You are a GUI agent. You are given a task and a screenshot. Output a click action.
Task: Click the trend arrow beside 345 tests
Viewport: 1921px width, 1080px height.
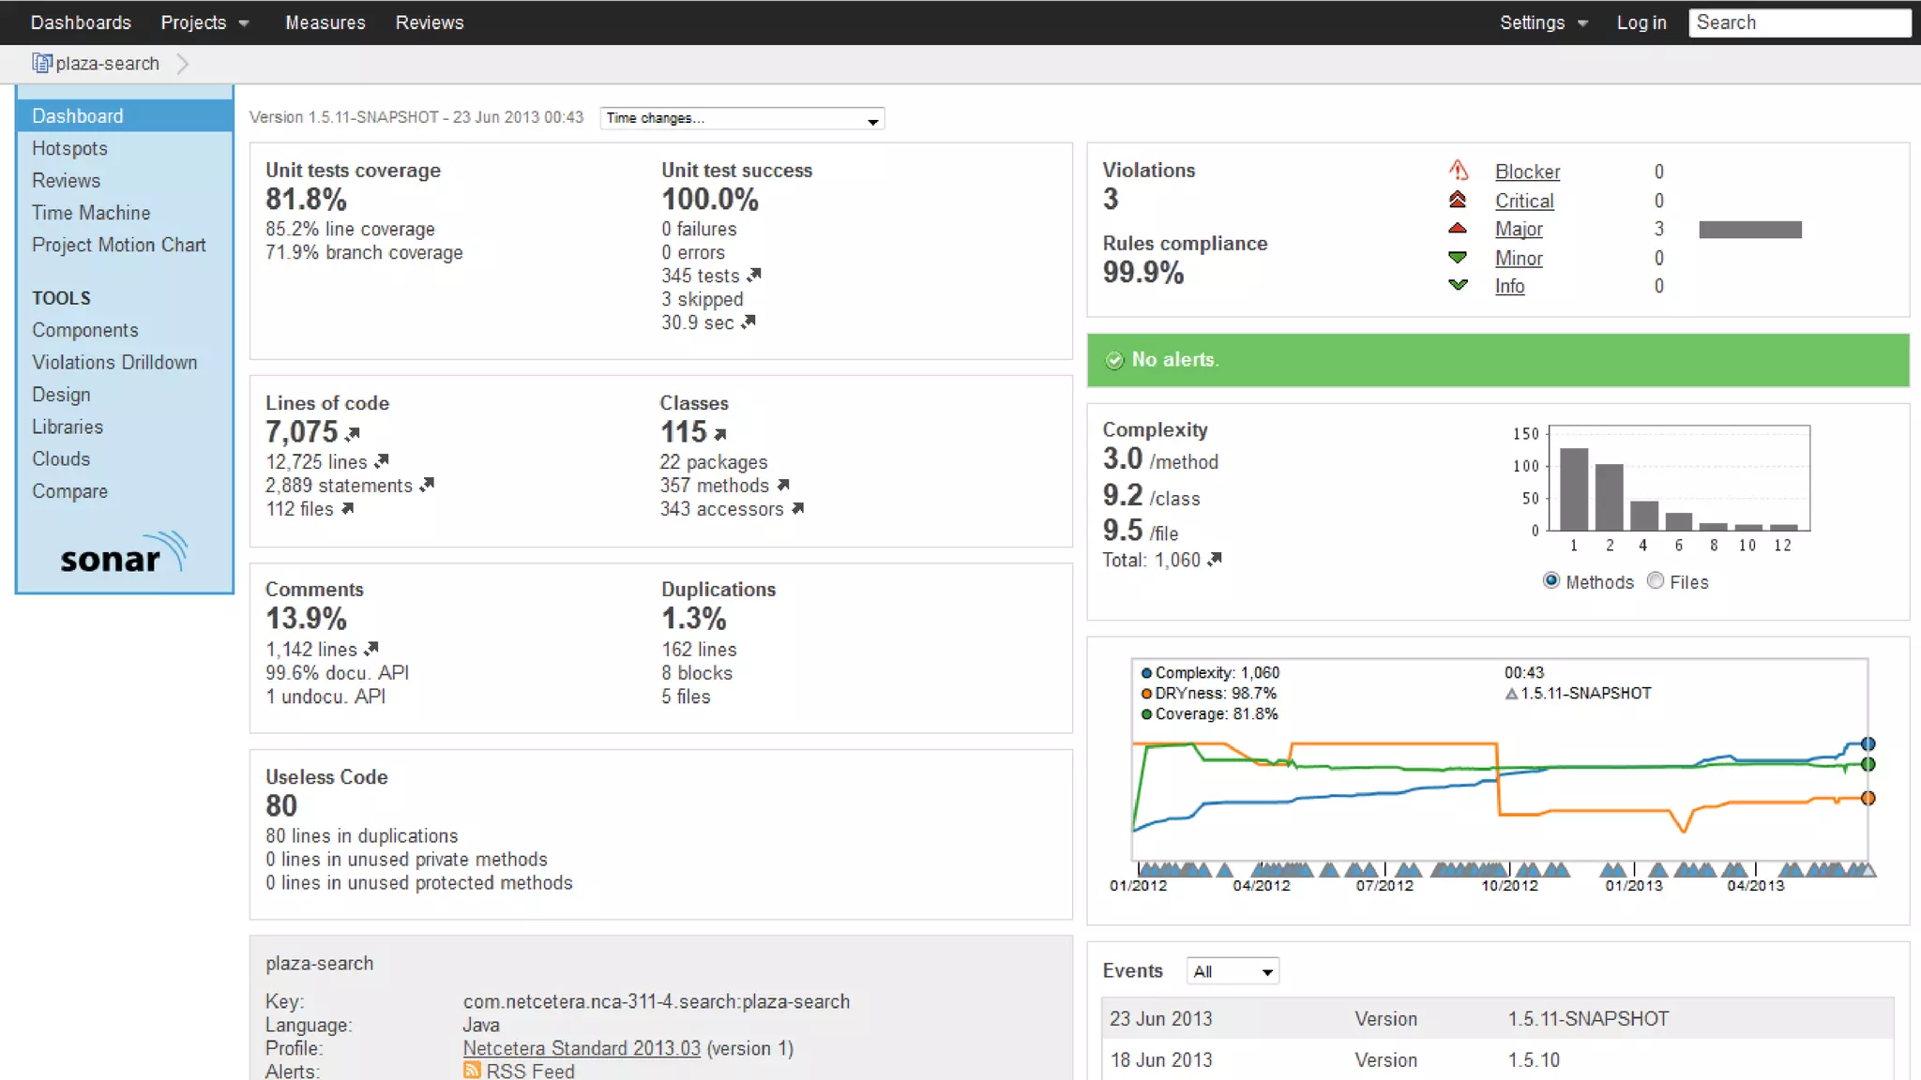coord(754,276)
